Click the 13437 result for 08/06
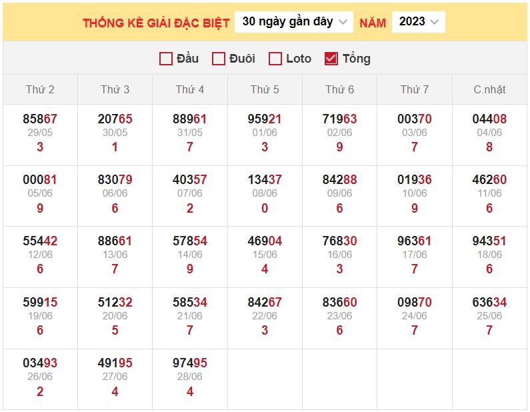Image resolution: width=530 pixels, height=412 pixels. [x=265, y=180]
